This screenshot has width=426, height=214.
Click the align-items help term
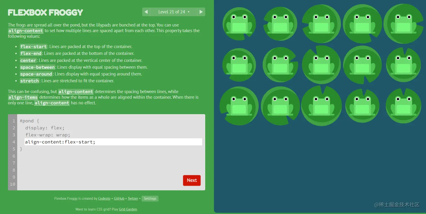(23, 97)
